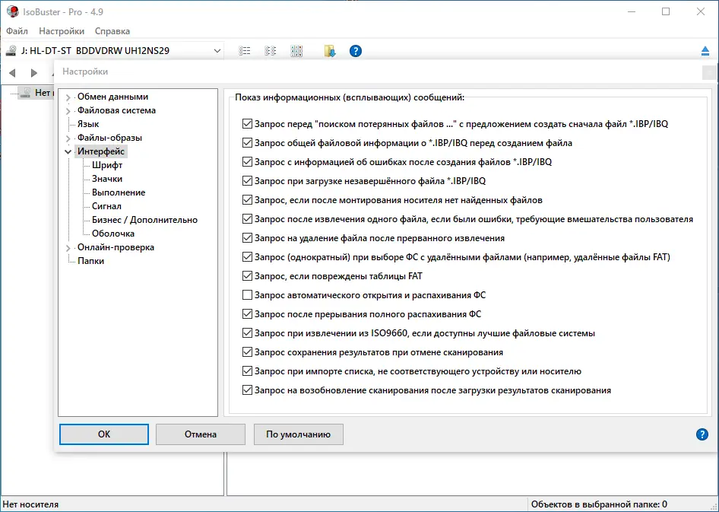The width and height of the screenshot is (719, 512).
Task: Select 'Язык' in the settings tree
Action: [88, 124]
